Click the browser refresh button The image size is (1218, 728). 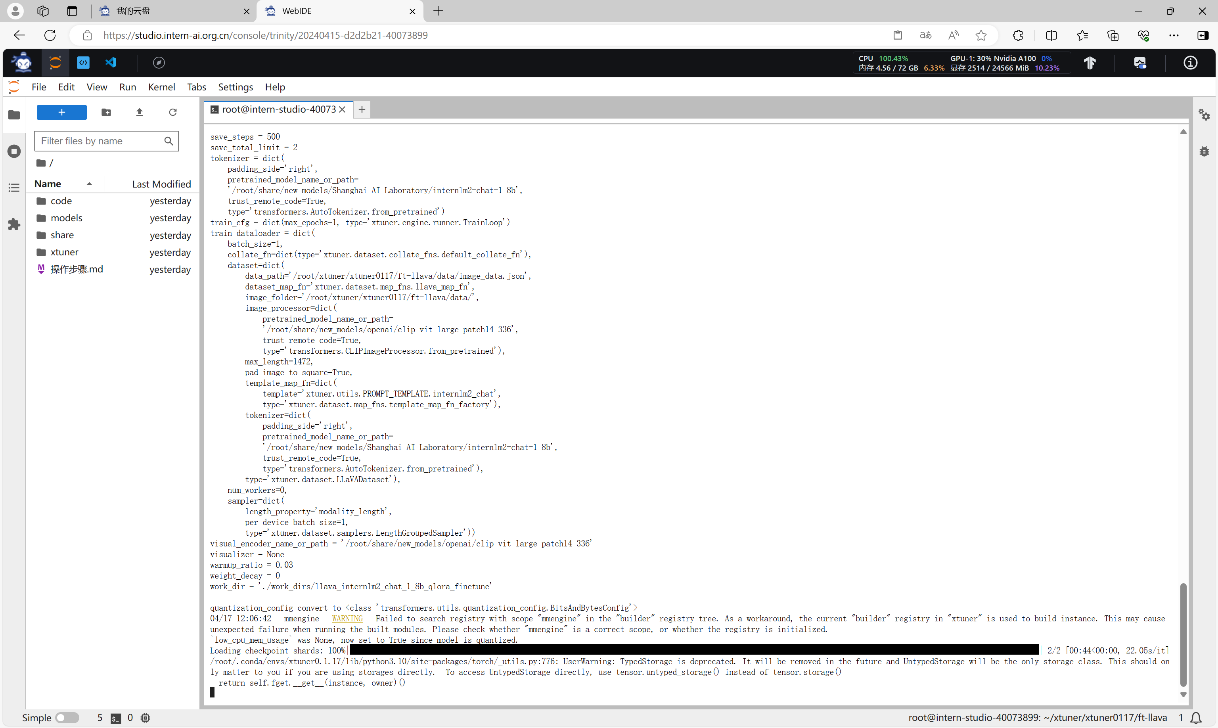(50, 35)
